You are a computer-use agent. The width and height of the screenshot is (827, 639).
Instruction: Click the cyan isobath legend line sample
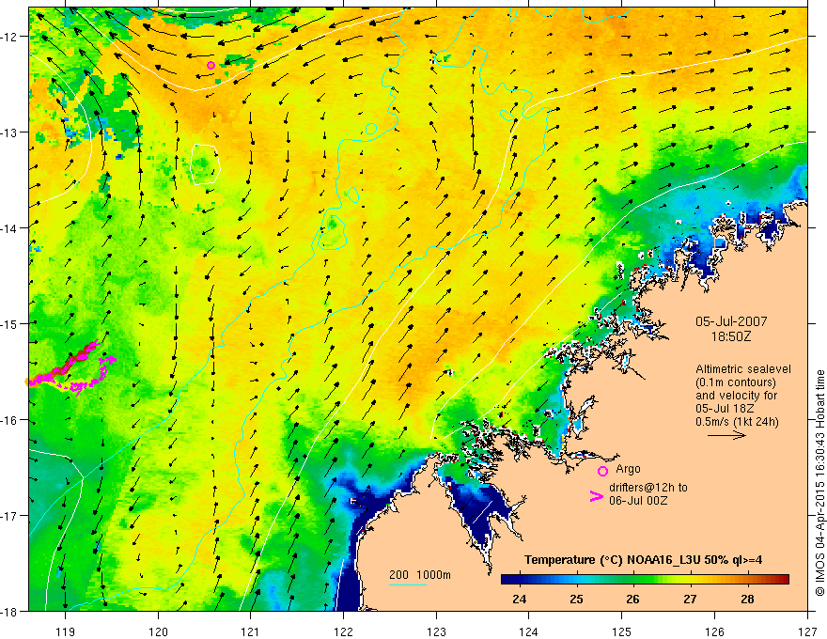[x=408, y=584]
